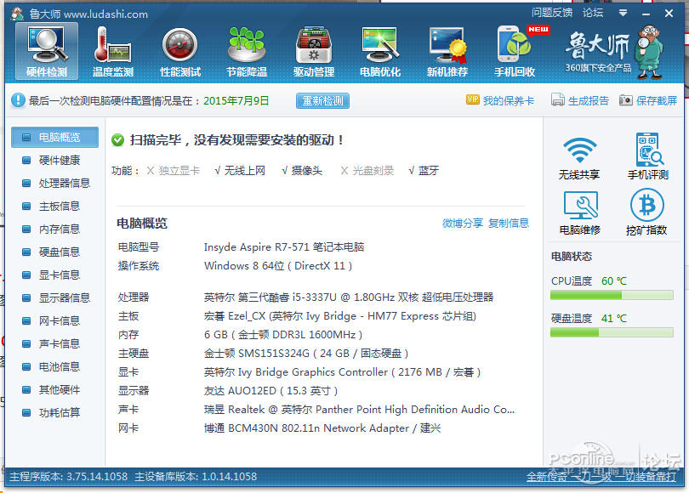Click the blue info icon beside 最后一次检测
The height and width of the screenshot is (493, 689).
[18, 100]
